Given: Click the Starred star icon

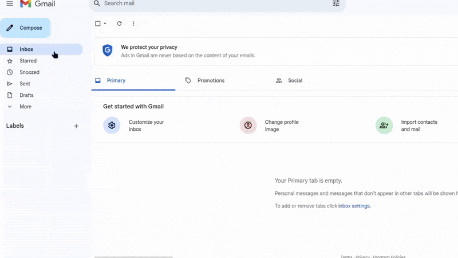Looking at the screenshot, I should (10, 61).
